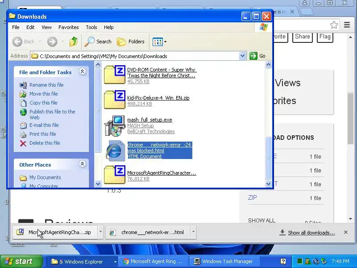Open the Edit menu
The width and height of the screenshot is (357, 268).
30,27
